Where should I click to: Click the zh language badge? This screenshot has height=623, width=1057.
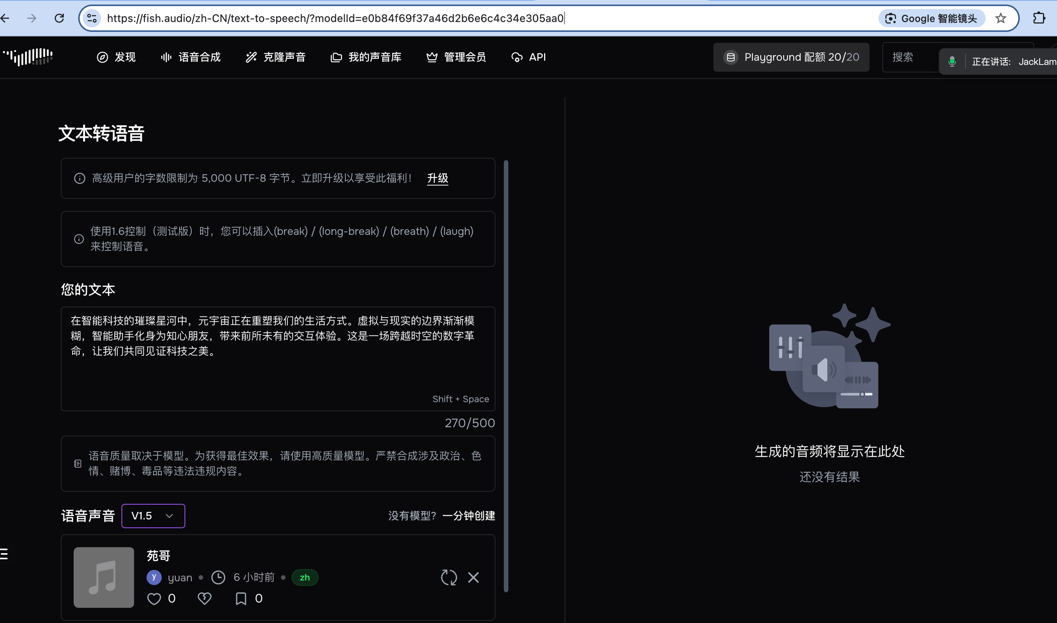click(304, 577)
